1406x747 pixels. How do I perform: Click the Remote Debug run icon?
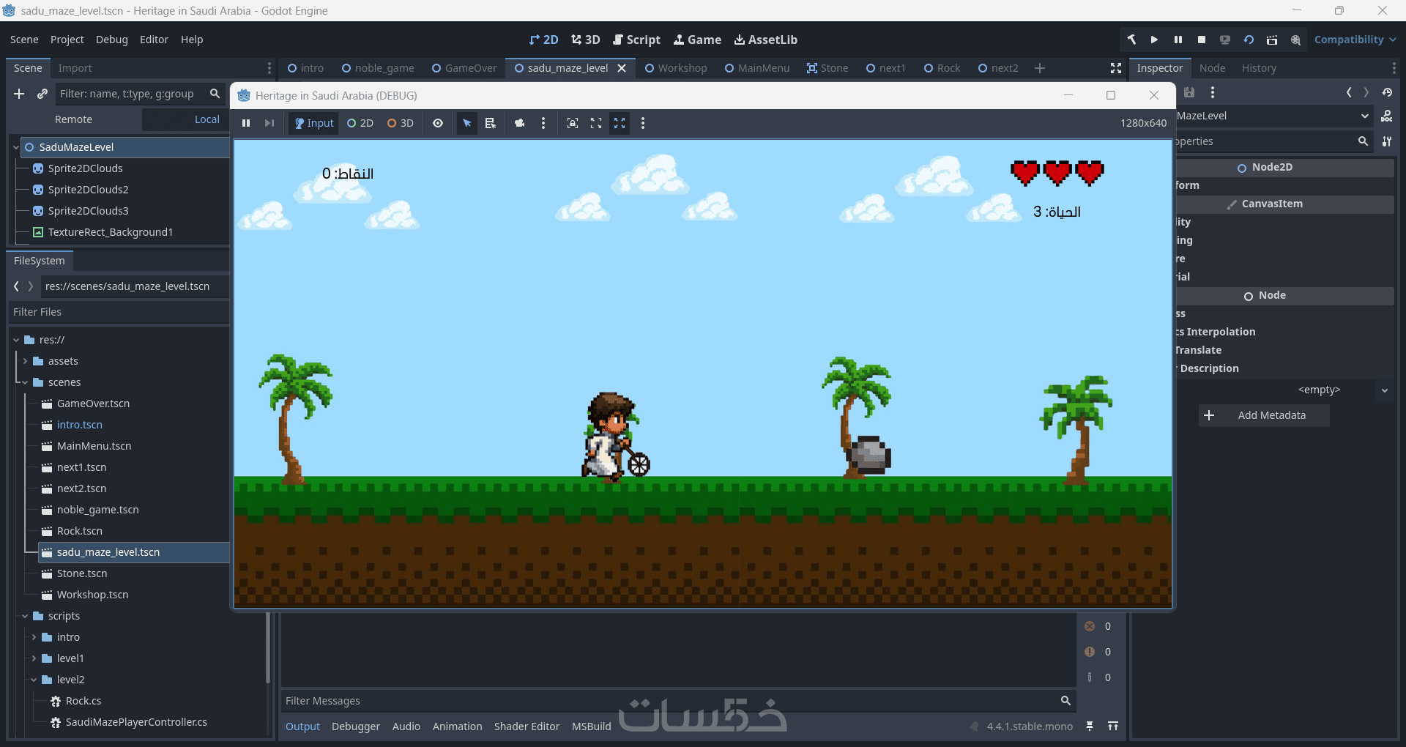point(1224,40)
